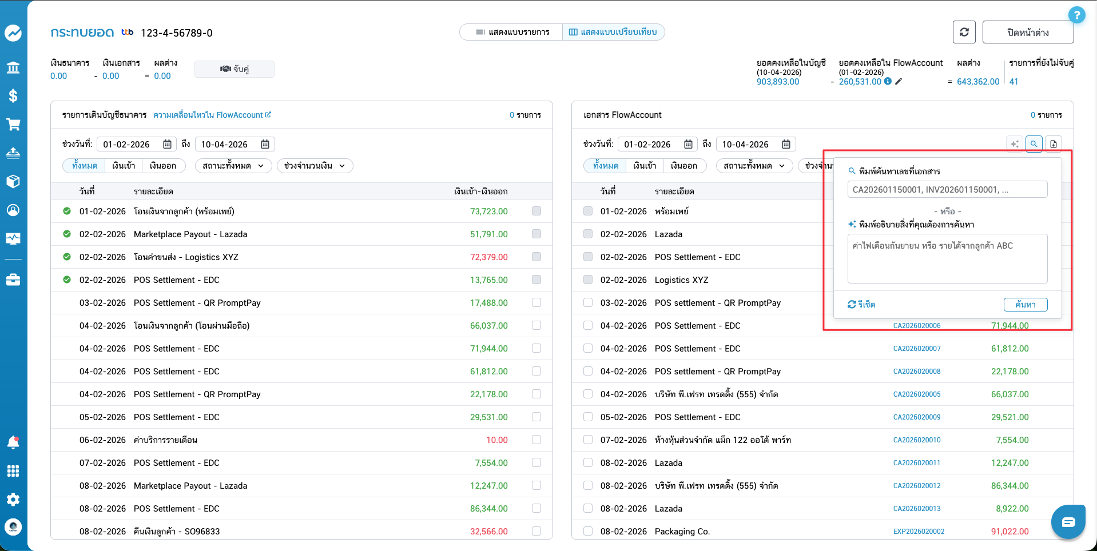Open the bank icon in the sidebar
1097x551 pixels.
(x=13, y=67)
